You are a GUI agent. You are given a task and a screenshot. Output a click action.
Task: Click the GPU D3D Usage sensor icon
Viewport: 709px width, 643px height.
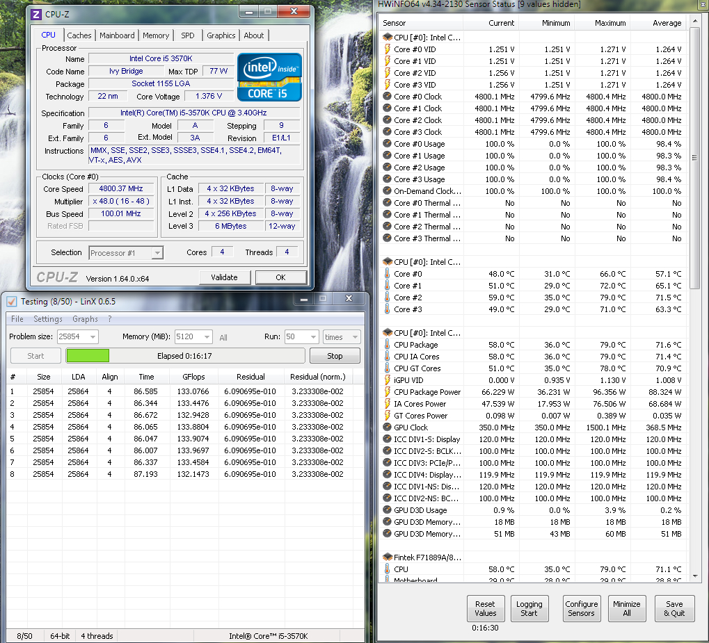coord(387,510)
